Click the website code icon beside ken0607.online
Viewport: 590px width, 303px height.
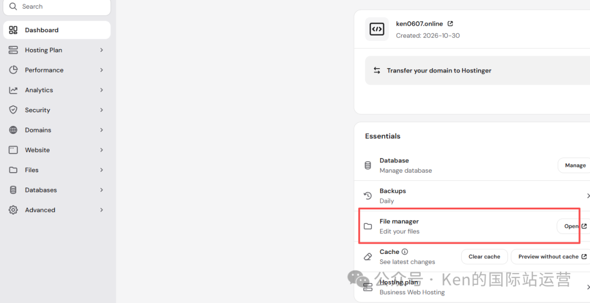tap(376, 29)
